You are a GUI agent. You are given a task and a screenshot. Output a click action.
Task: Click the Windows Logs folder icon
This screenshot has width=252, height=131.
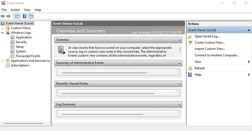coord(8,33)
